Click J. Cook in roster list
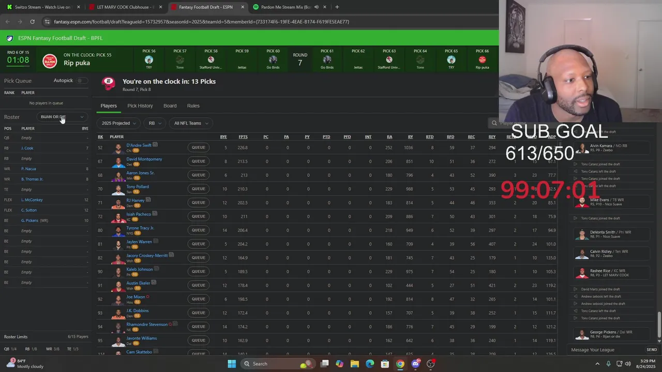This screenshot has height=372, width=662. [x=27, y=148]
